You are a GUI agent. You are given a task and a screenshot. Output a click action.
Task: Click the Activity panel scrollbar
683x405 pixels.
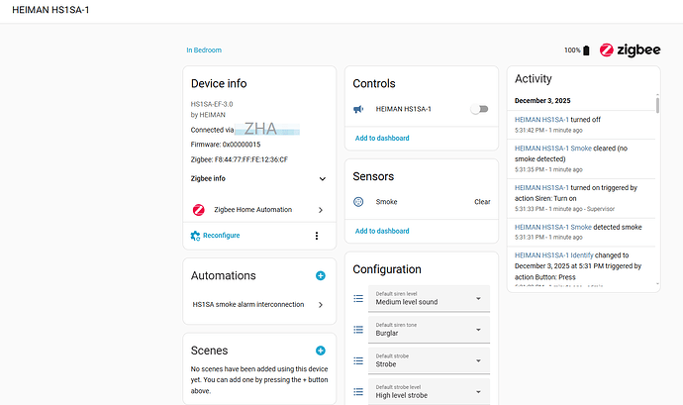click(x=656, y=105)
